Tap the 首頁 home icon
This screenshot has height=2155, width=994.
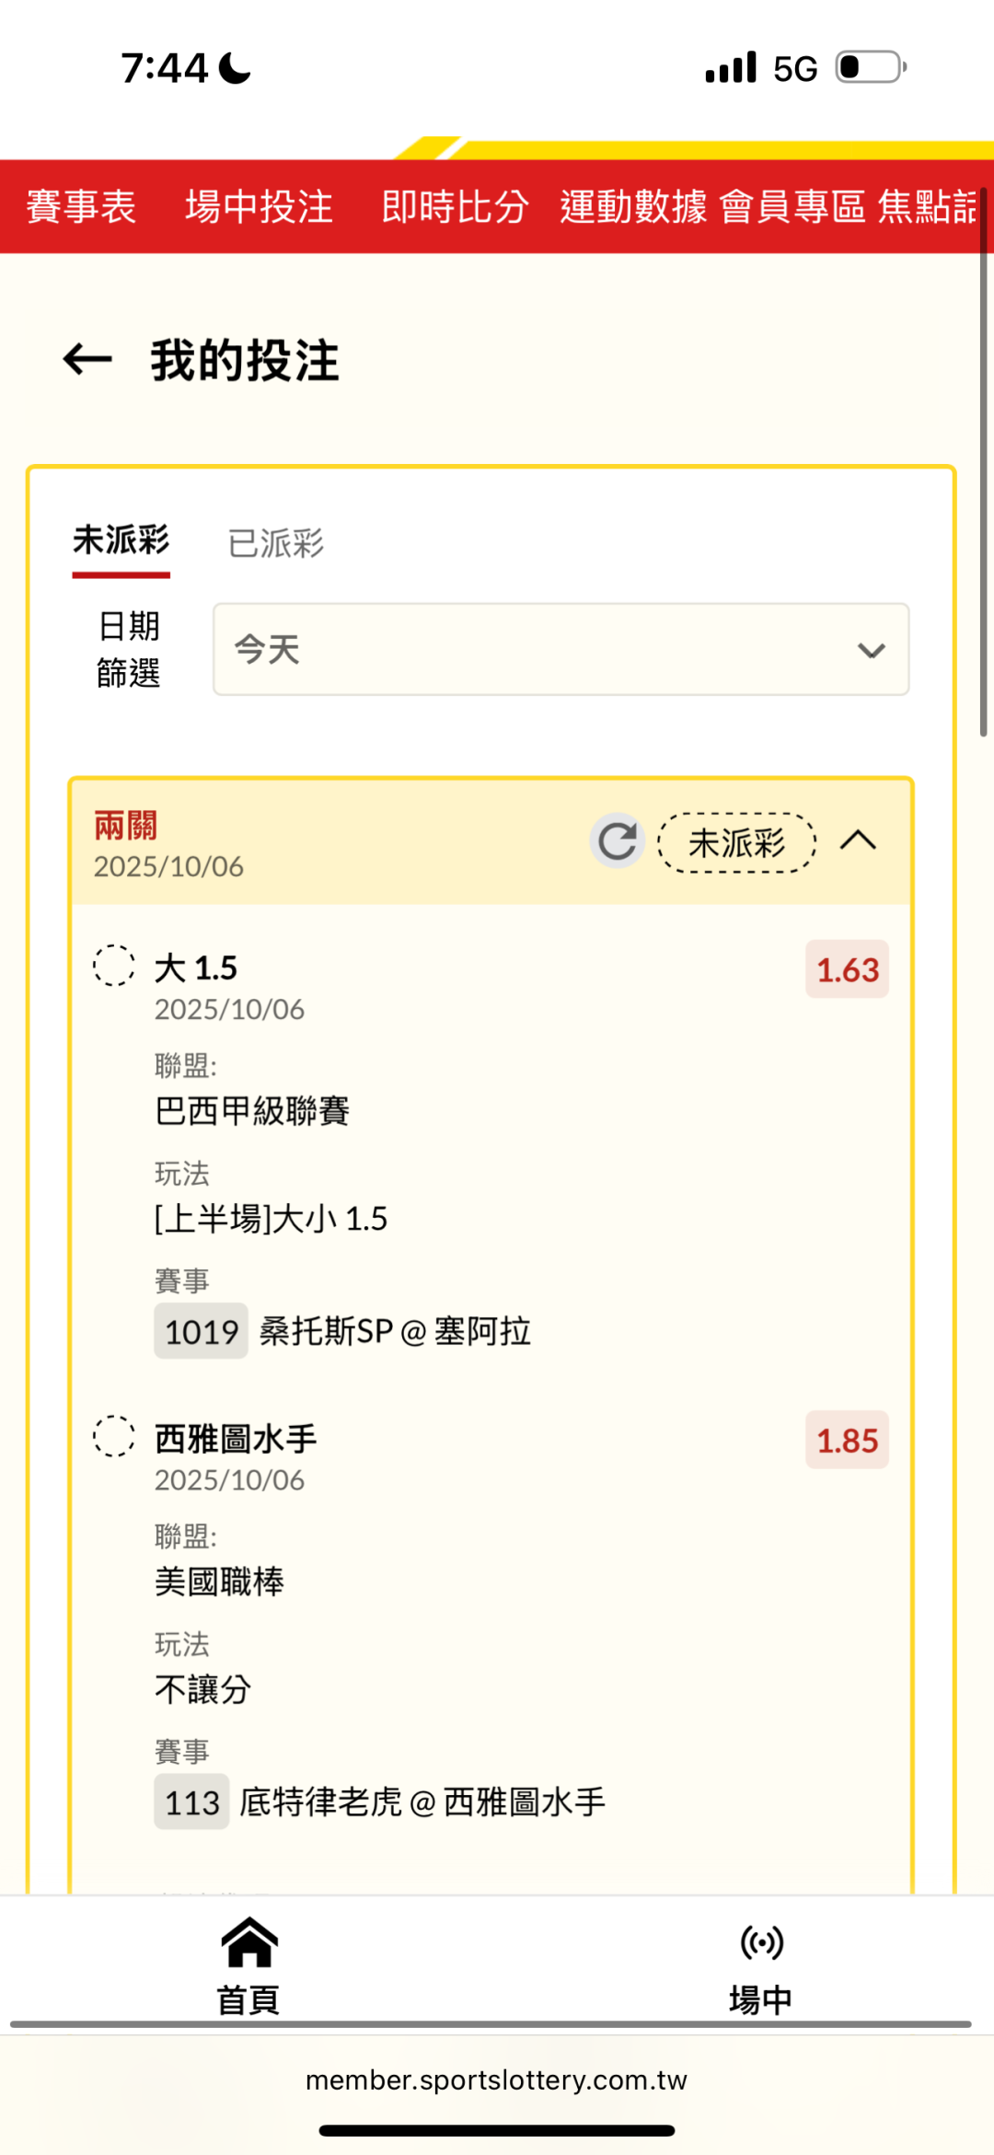[x=248, y=1942]
